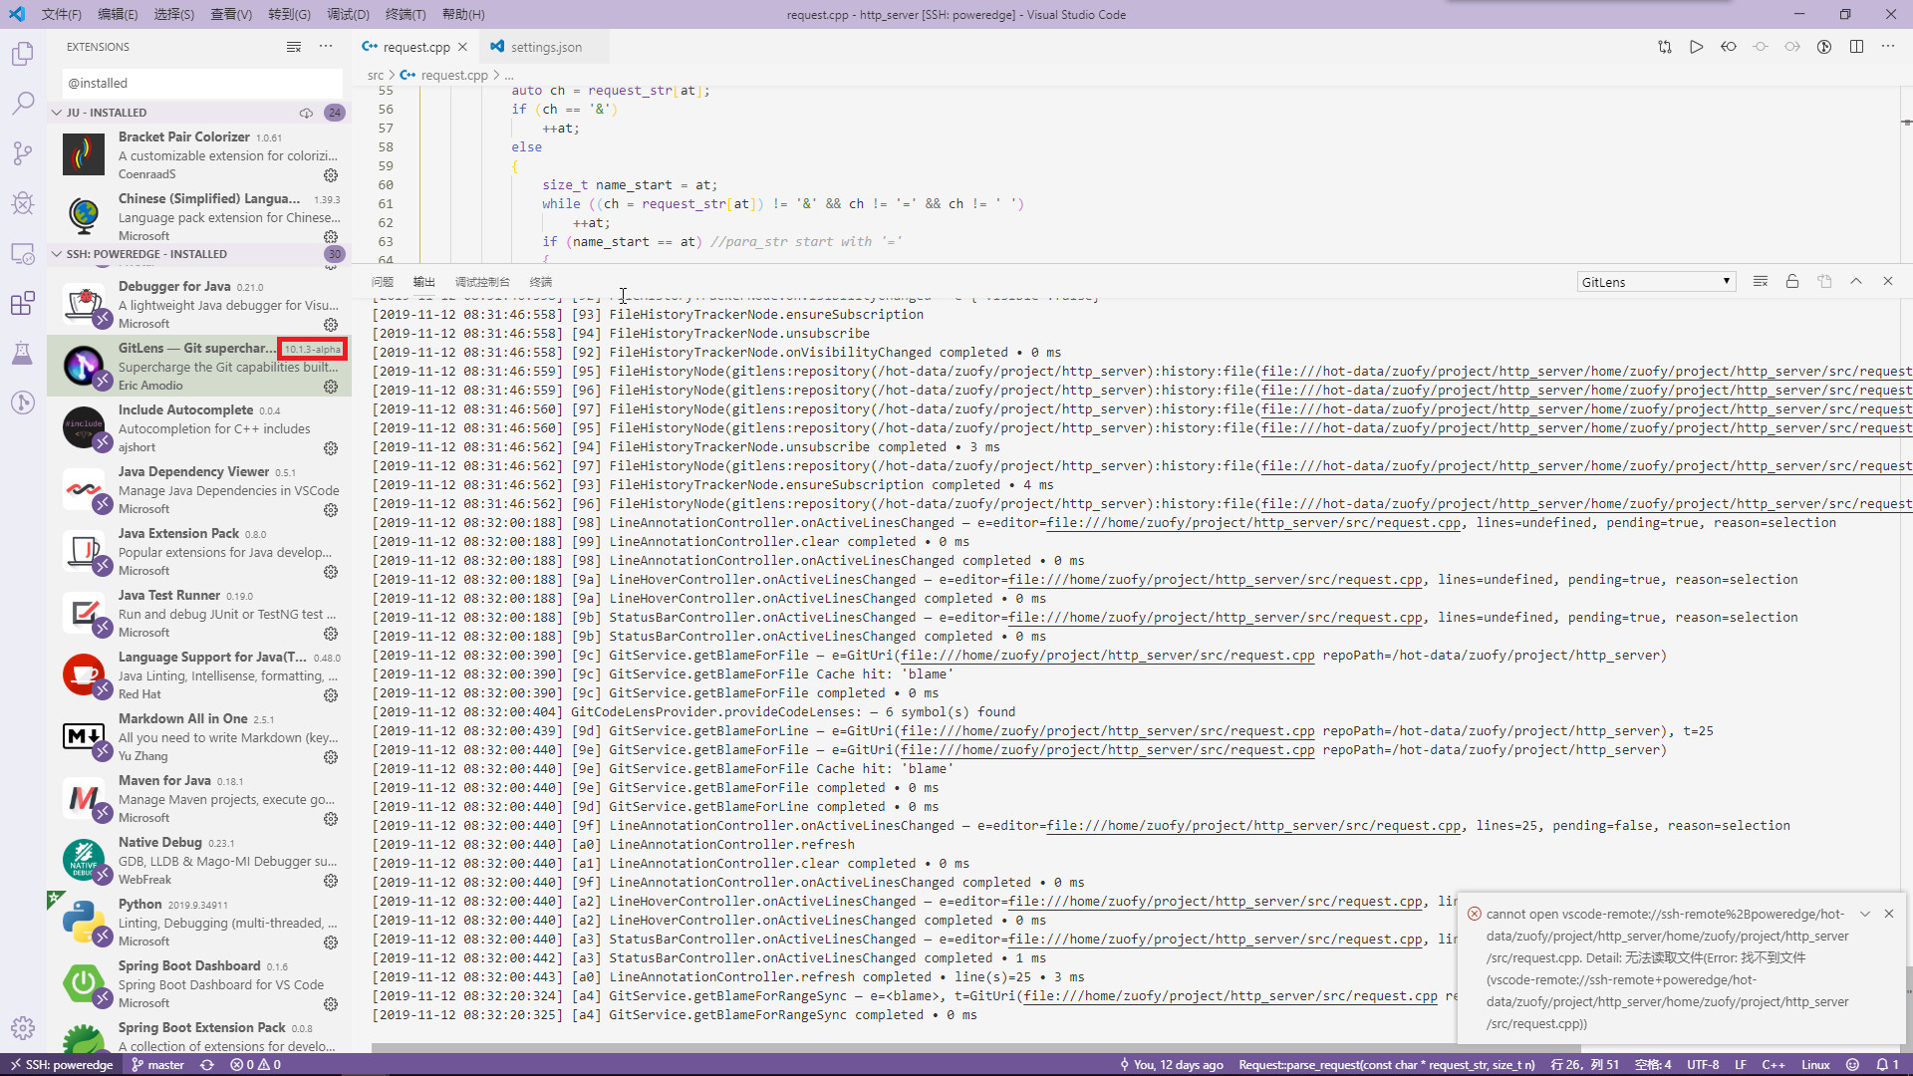Open GitLens history icon in the editor toolbar
Screen dimensions: 1913x1076
coord(1824,46)
